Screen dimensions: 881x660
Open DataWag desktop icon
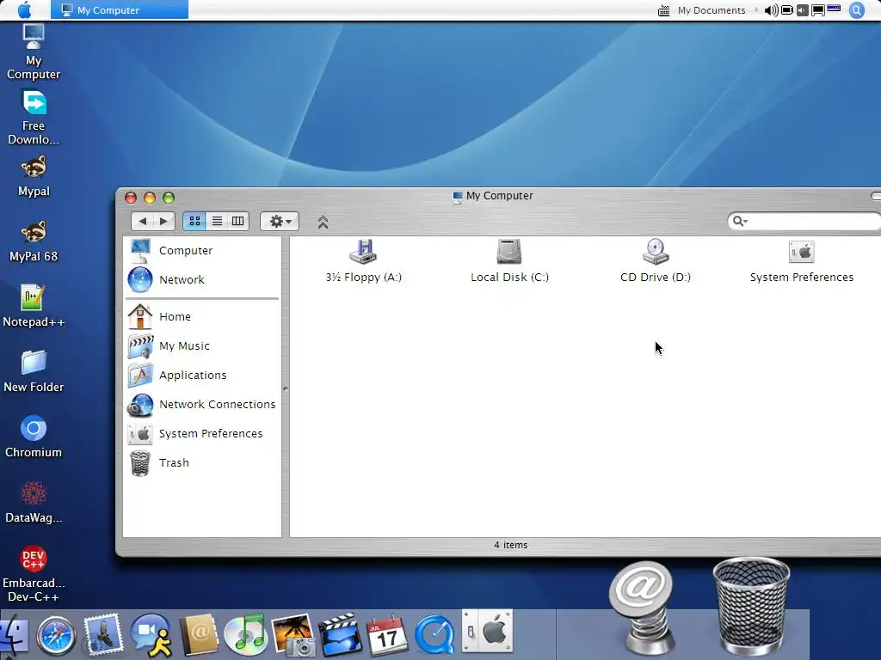click(34, 502)
